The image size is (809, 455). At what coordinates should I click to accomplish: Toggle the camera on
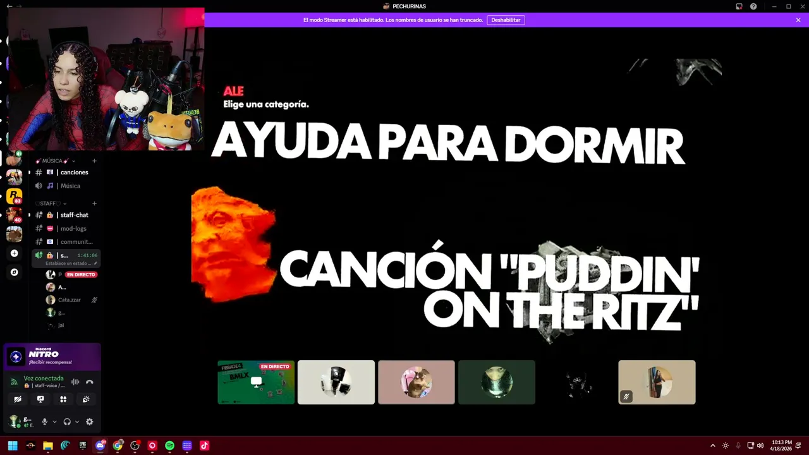pyautogui.click(x=18, y=399)
